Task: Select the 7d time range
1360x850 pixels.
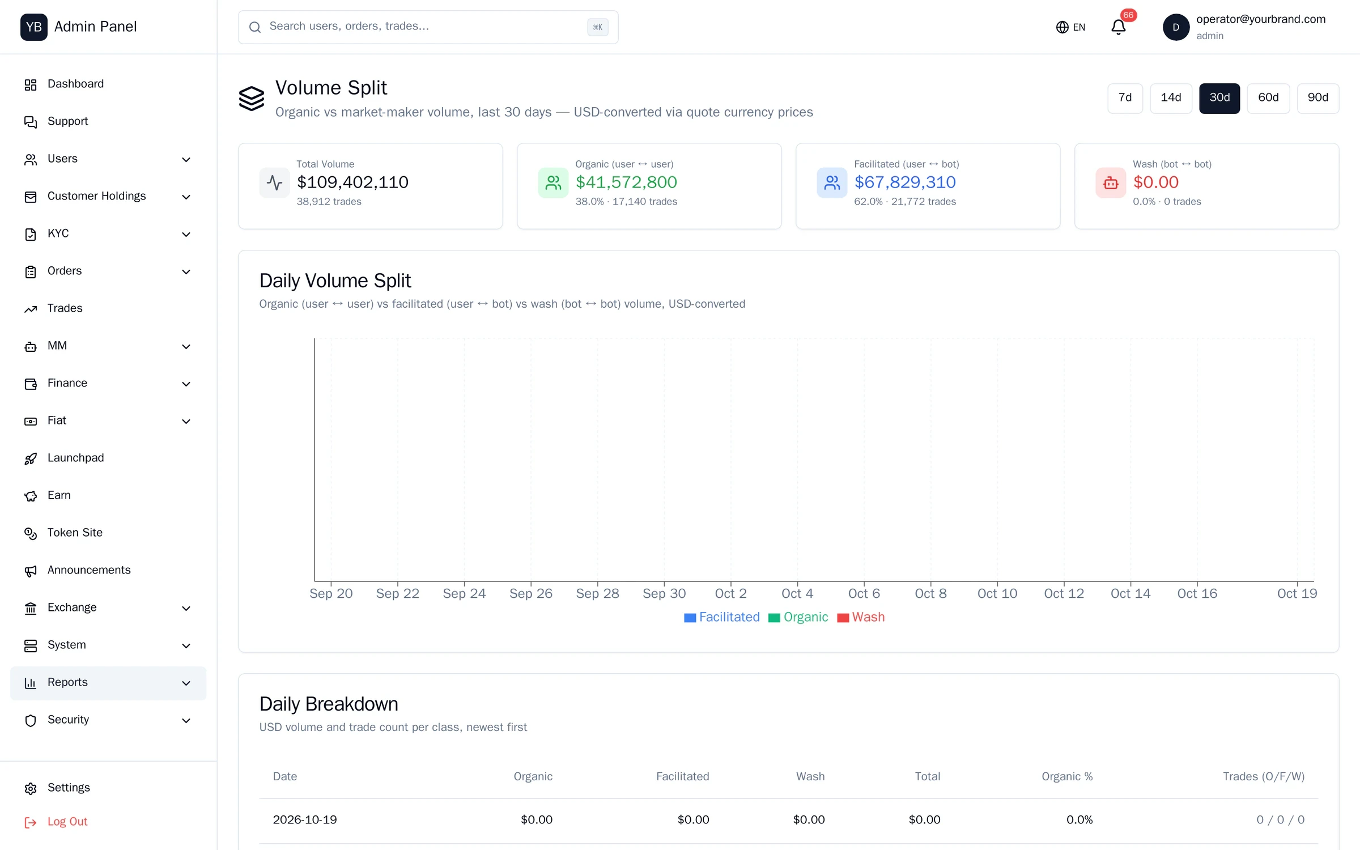Action: click(x=1125, y=98)
